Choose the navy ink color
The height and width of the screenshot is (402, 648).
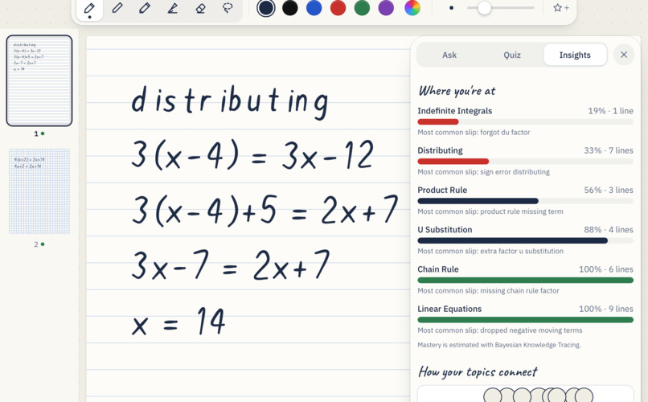266,8
